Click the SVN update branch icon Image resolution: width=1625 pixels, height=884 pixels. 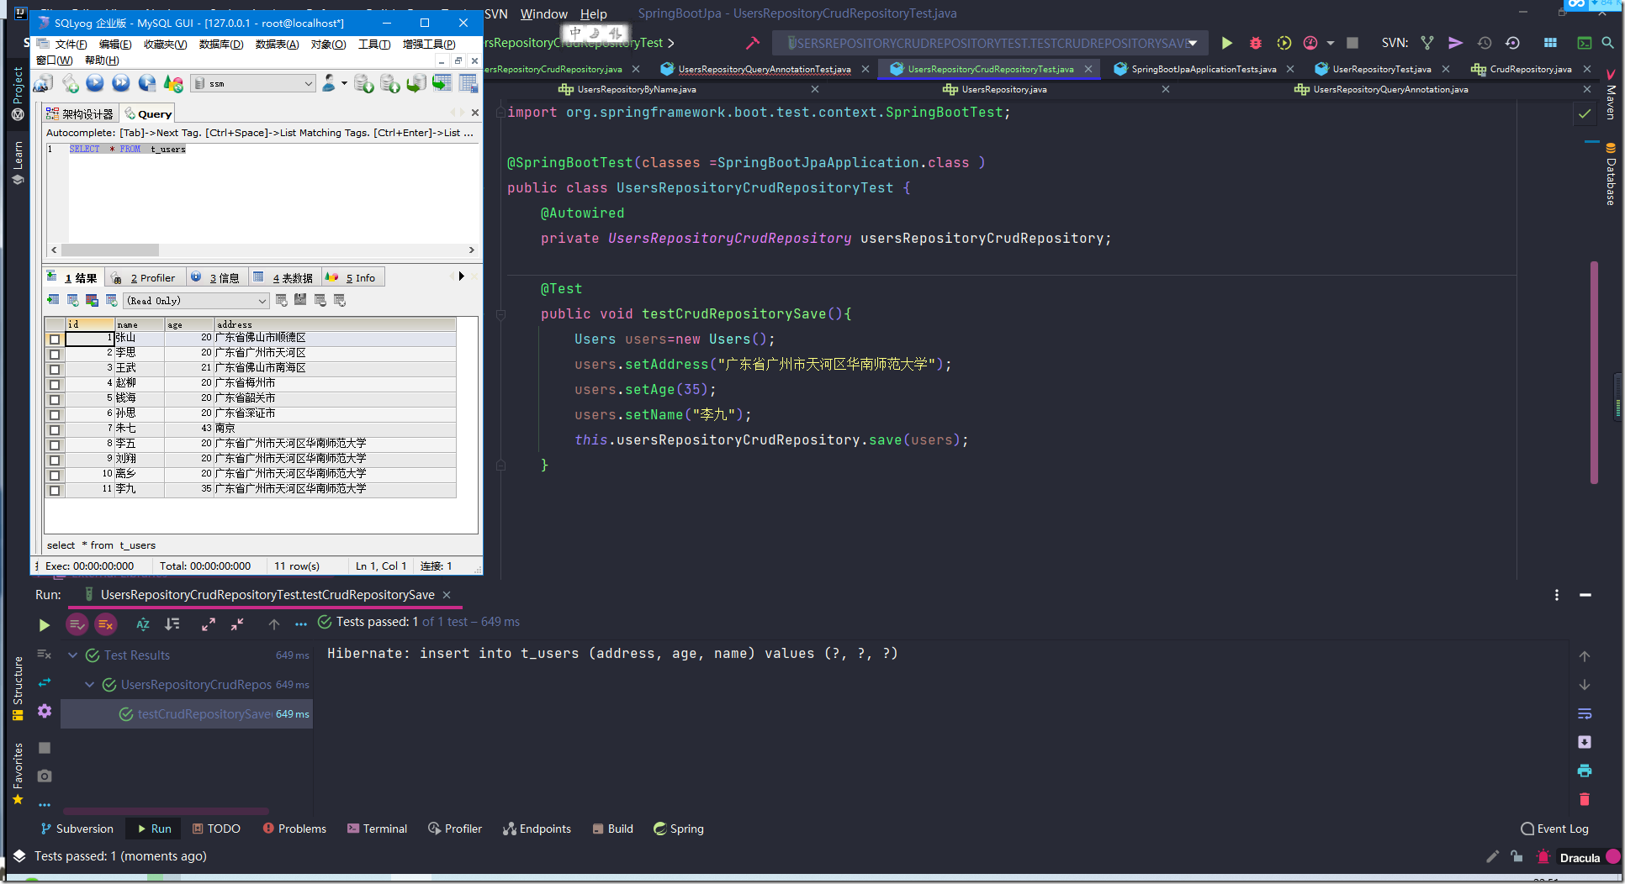click(x=1427, y=43)
